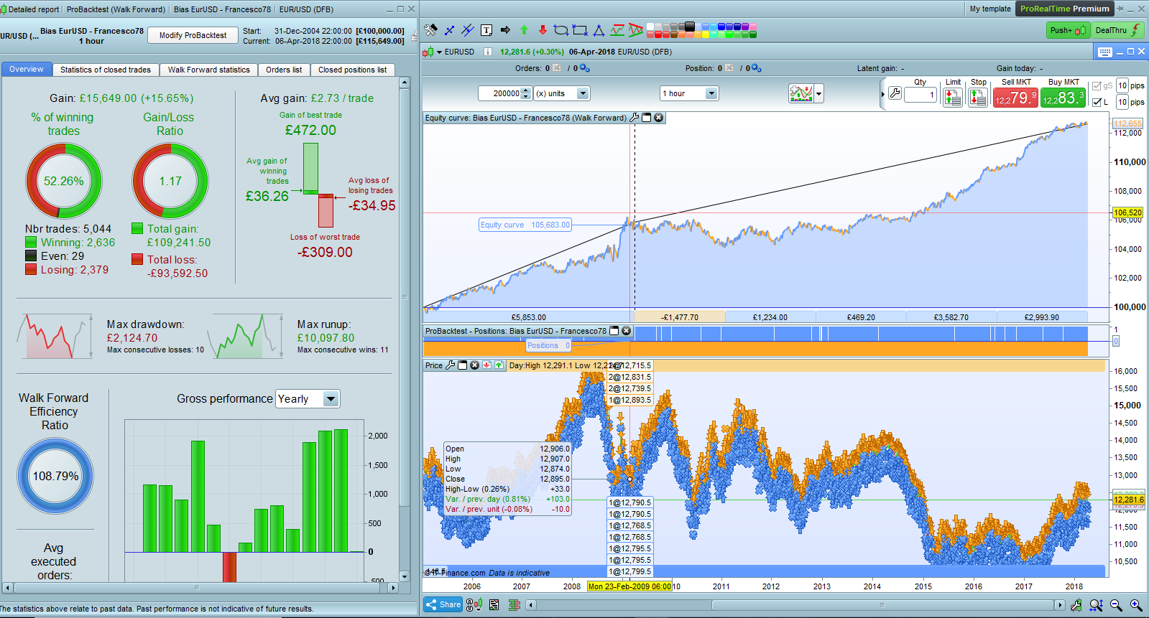Select the wedge pattern drawing tool
1149x618 pixels.
[x=636, y=30]
